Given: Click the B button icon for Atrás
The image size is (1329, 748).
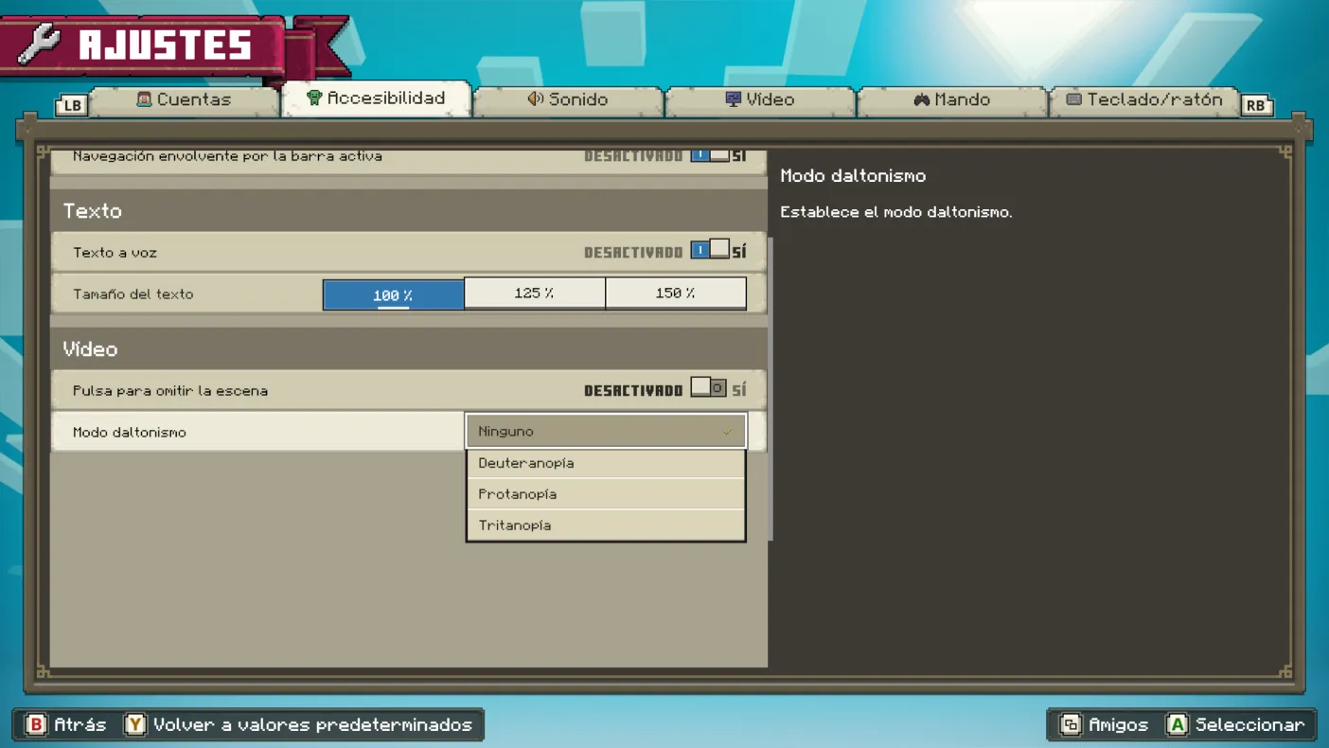Looking at the screenshot, I should 36,724.
